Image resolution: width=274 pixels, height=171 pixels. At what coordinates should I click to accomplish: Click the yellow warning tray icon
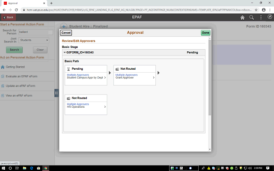click(x=209, y=168)
